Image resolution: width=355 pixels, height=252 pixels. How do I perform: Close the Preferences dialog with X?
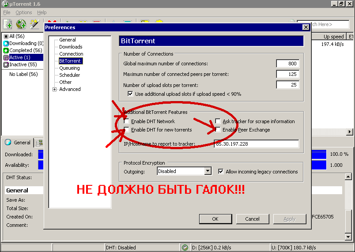(x=306, y=27)
